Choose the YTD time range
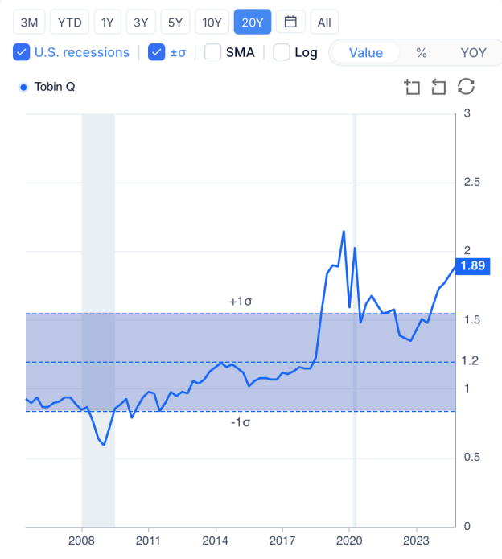 pos(70,22)
